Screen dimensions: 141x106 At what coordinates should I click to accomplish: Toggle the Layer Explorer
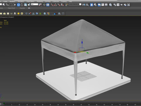pos(95,5)
